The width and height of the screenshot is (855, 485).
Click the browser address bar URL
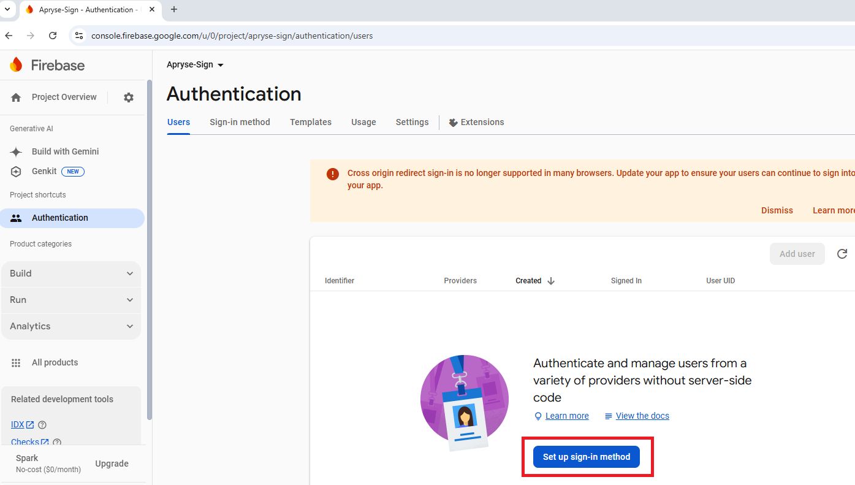232,36
